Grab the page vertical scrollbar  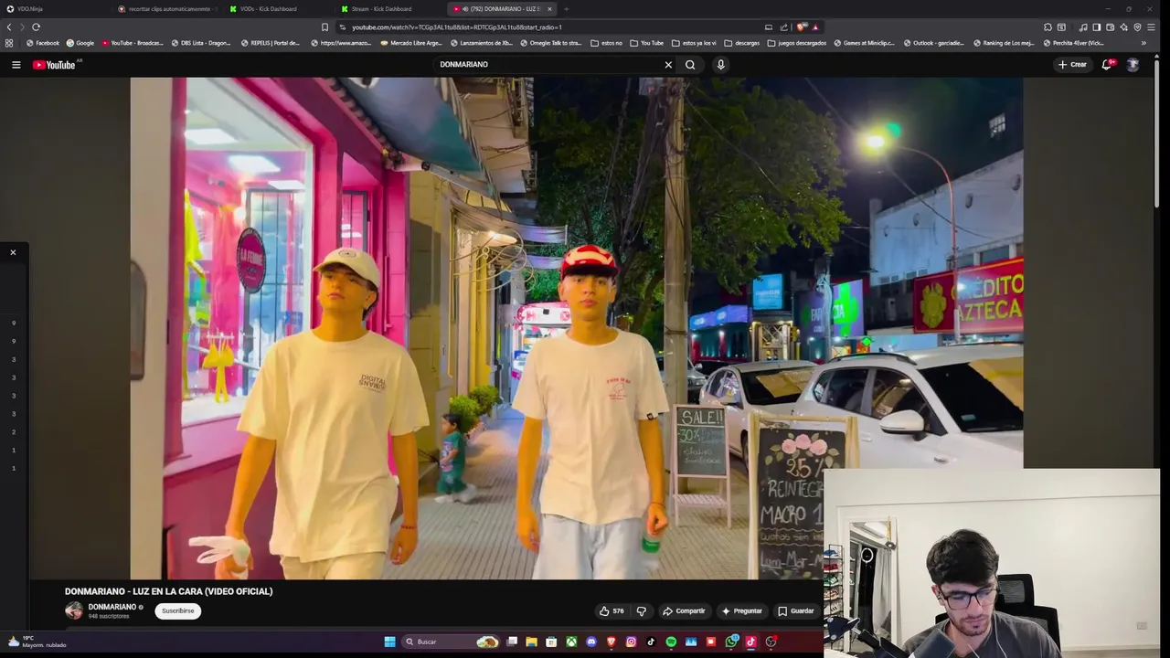1157,133
